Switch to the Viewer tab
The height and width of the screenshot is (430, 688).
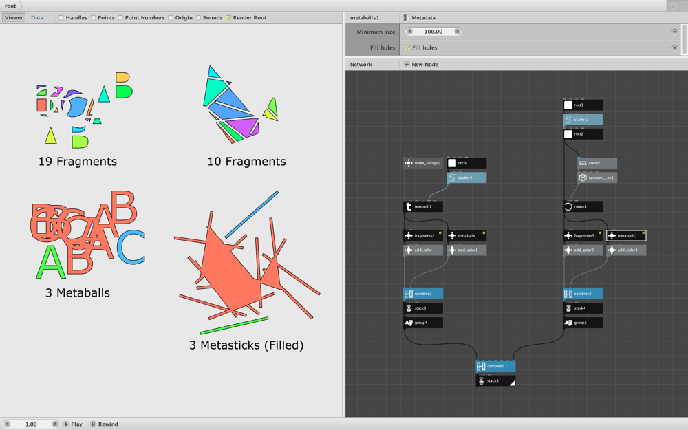[14, 18]
